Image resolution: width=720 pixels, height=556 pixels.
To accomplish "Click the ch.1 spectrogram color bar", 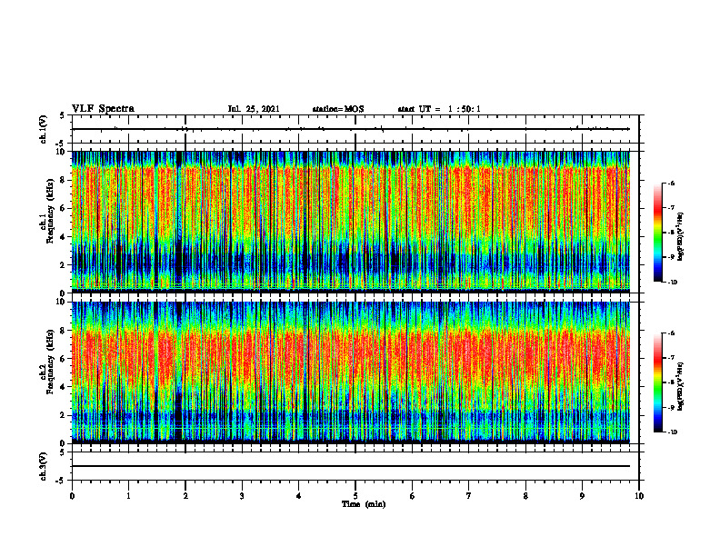I will [x=658, y=233].
